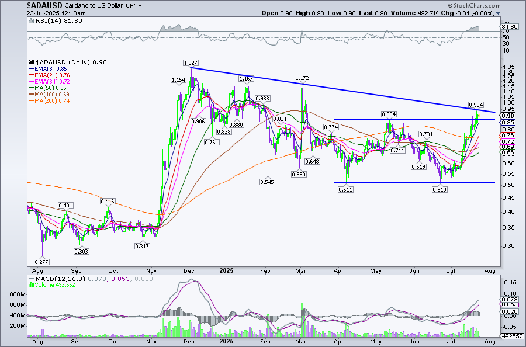Click the 0.511 April low label
526x347 pixels.
click(345, 189)
